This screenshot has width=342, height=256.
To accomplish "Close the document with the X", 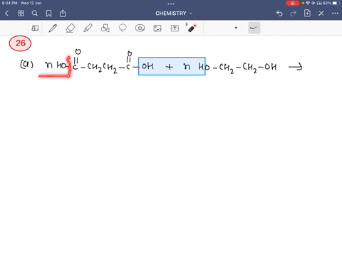I will [x=321, y=14].
